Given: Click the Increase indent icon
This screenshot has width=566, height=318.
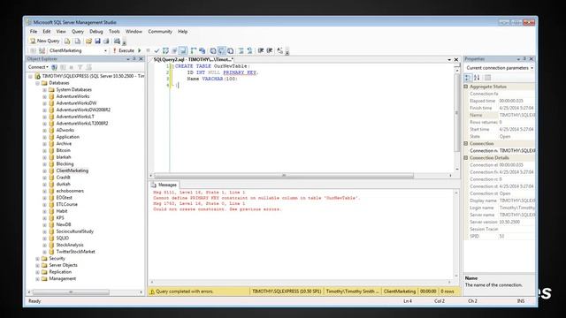Looking at the screenshot, I should point(269,51).
